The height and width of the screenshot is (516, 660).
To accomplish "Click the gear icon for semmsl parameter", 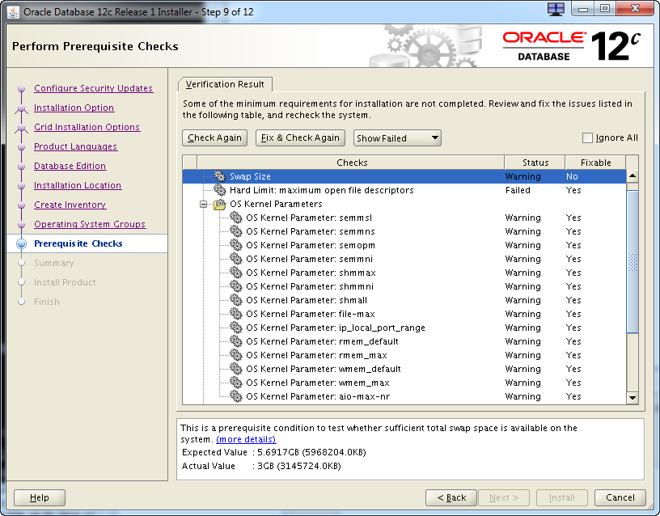I will click(x=235, y=218).
